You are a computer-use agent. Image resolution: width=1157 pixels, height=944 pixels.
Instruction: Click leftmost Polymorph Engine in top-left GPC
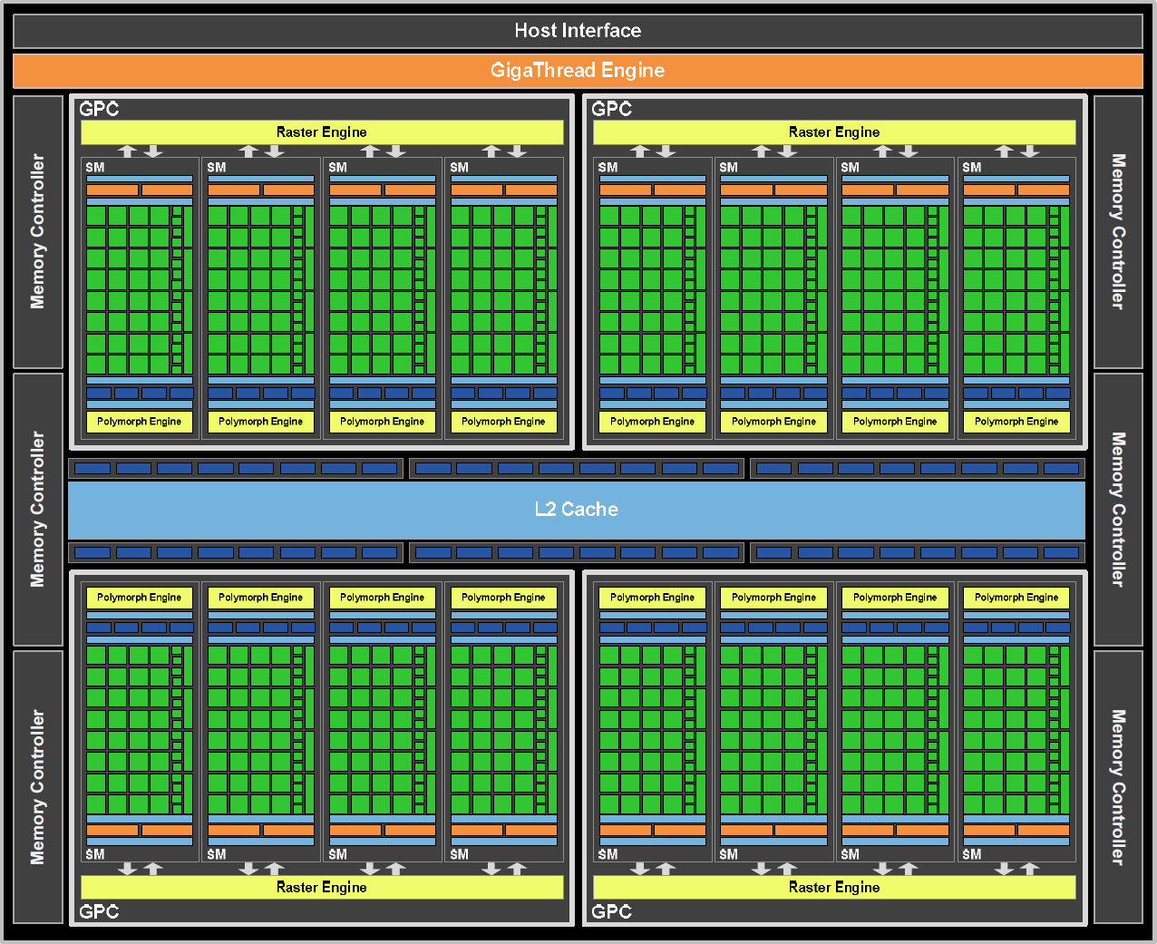click(140, 422)
